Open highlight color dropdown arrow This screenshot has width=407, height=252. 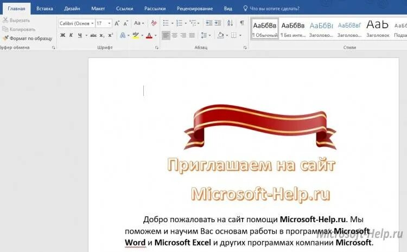click(142, 36)
